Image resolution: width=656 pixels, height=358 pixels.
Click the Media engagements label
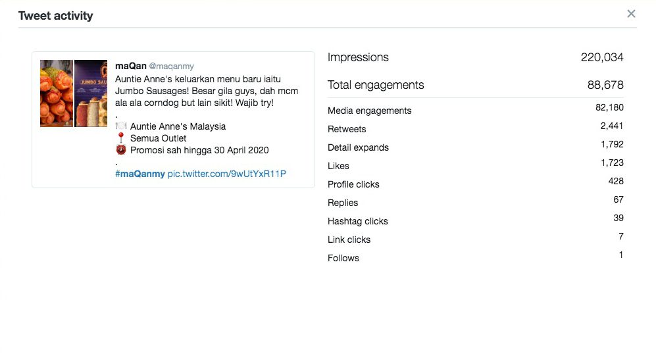pyautogui.click(x=369, y=111)
